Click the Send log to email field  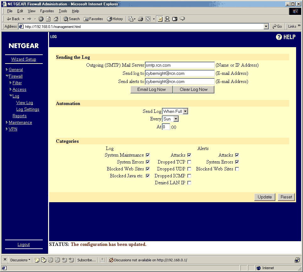pos(180,74)
